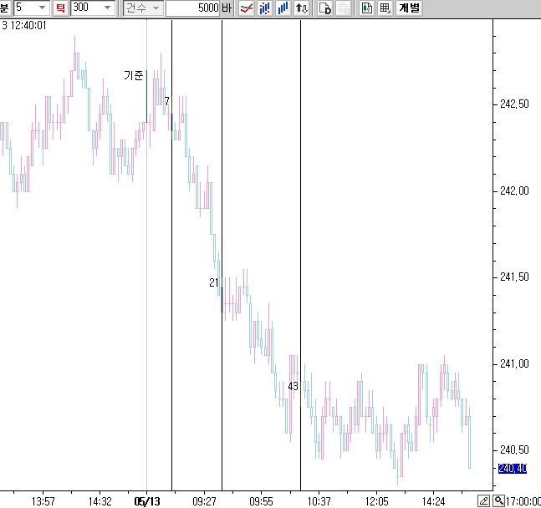Select the blue bar chart icon

[x=283, y=8]
